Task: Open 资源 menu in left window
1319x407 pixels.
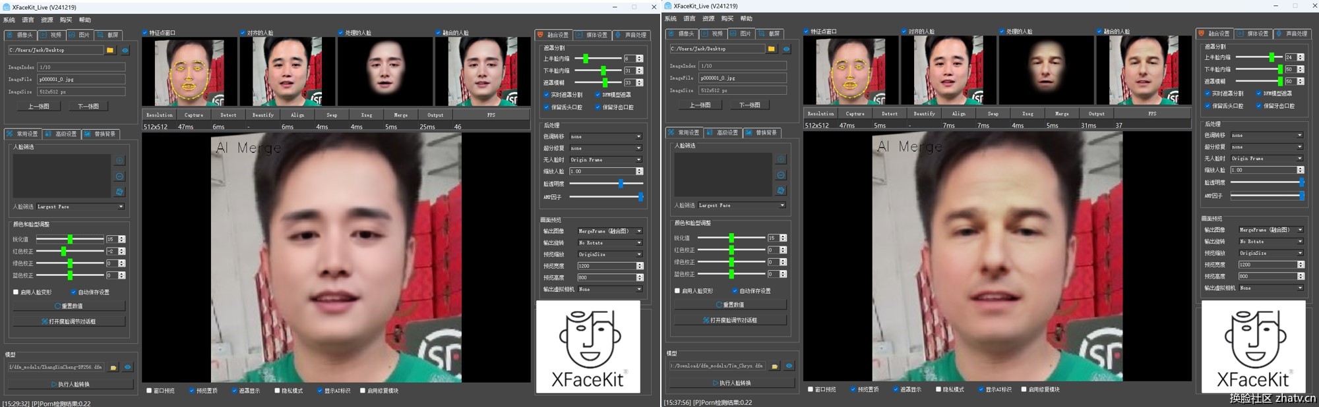Action: 47,20
